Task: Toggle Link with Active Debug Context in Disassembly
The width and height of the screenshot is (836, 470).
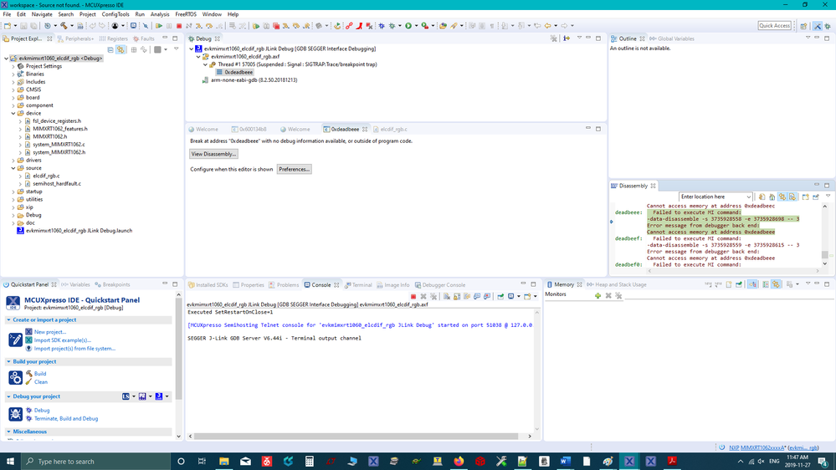Action: coord(782,197)
